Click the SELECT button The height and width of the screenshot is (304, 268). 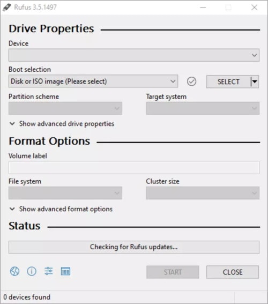point(228,81)
